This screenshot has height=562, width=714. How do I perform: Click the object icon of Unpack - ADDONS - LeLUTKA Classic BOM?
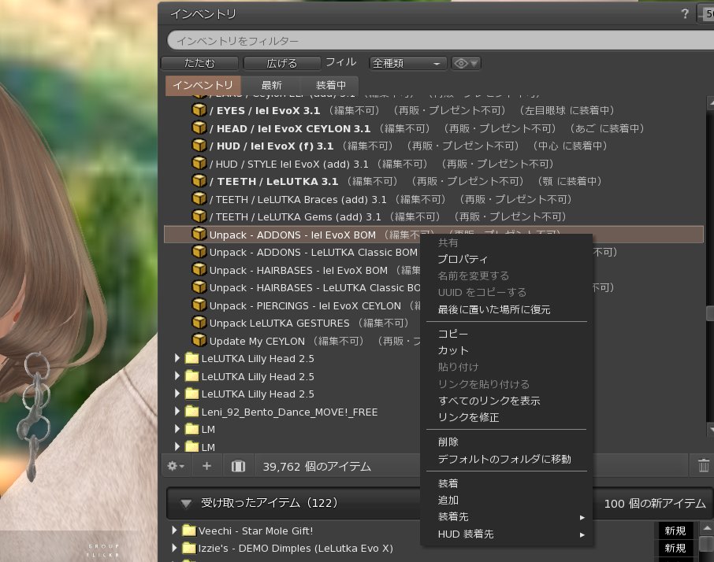click(x=199, y=252)
